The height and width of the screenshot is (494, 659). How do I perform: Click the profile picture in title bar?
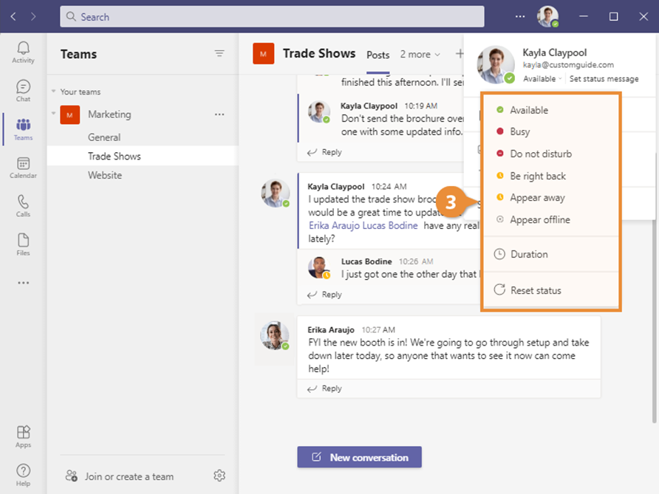(547, 17)
